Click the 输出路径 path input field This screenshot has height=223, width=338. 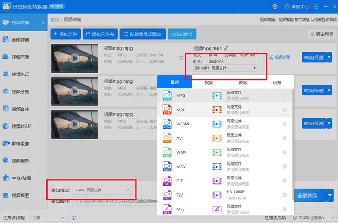[x=115, y=201]
